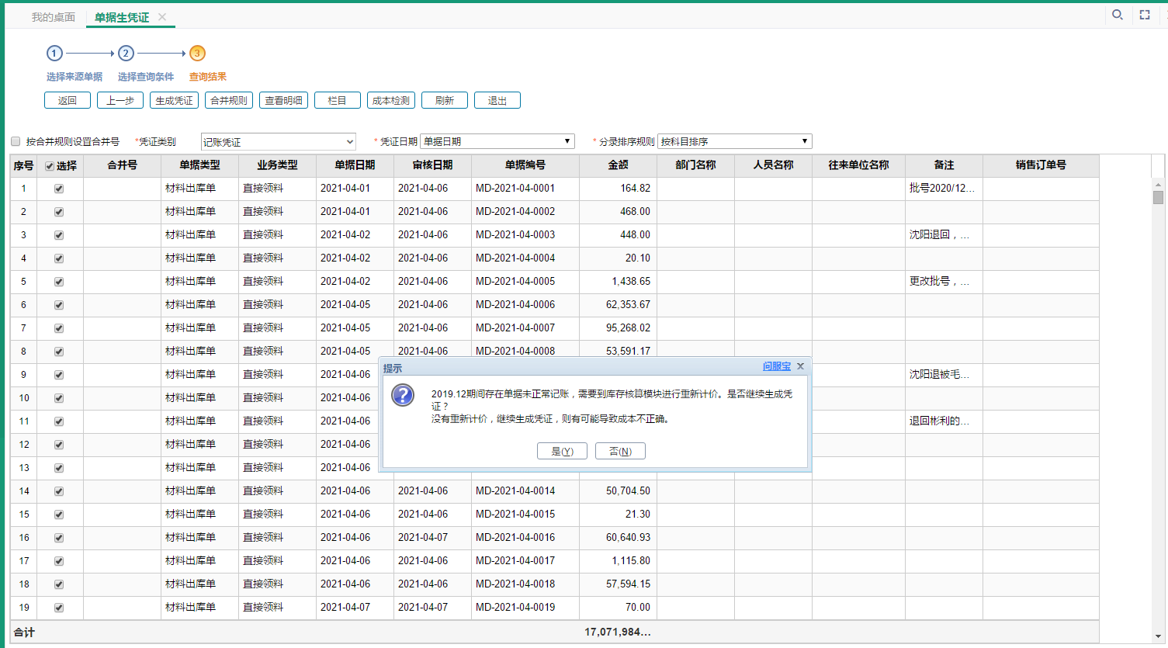Viewport: 1168px width, 648px height.
Task: Click remark 批号2020/12…
Action: point(941,189)
